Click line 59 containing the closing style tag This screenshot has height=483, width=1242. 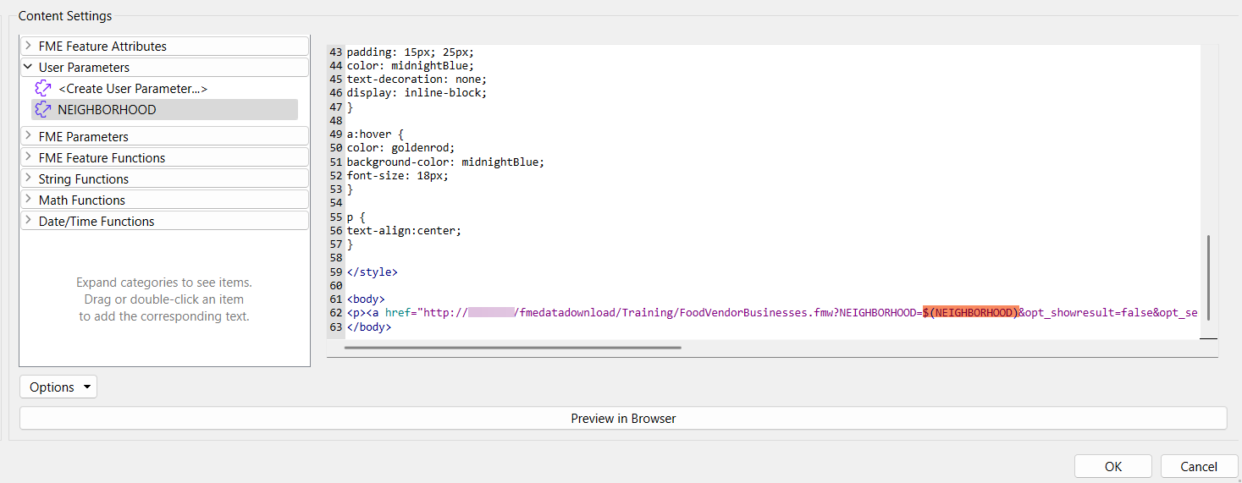372,272
